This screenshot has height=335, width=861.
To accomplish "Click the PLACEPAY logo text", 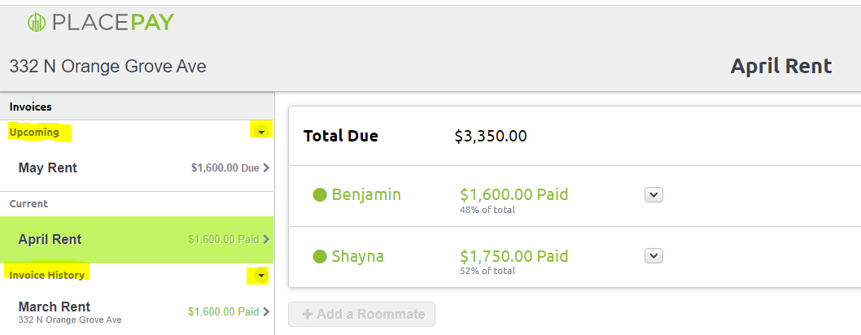I will point(113,23).
